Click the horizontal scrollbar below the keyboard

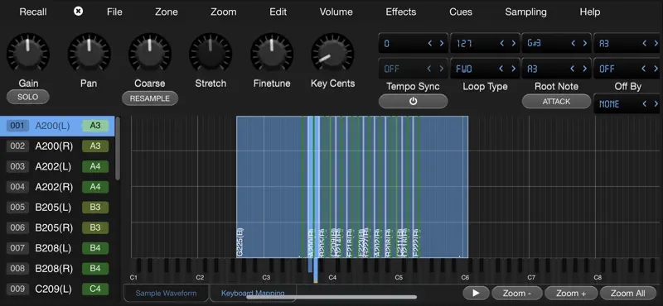(331, 297)
